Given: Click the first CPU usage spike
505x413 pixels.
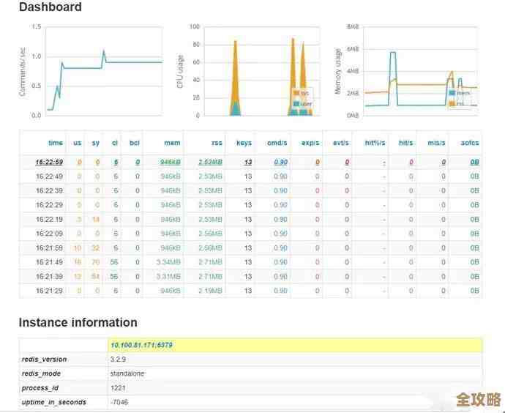Looking at the screenshot, I should (235, 81).
